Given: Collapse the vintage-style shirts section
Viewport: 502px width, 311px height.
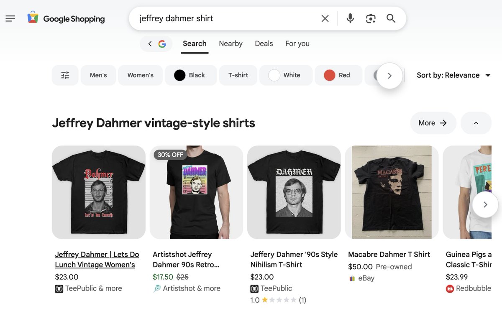Looking at the screenshot, I should (476, 123).
